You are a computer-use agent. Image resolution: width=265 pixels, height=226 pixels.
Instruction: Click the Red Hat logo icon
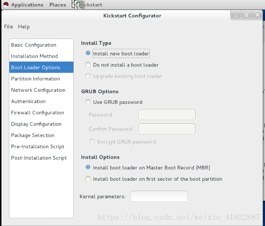tap(6, 4)
